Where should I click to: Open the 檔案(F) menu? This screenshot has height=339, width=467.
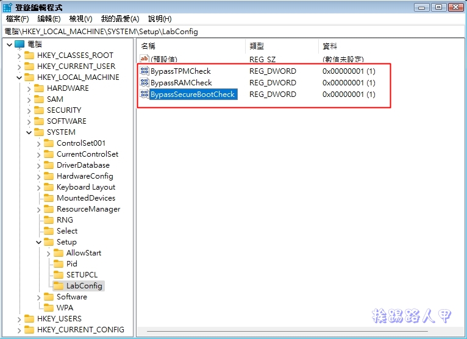(17, 19)
